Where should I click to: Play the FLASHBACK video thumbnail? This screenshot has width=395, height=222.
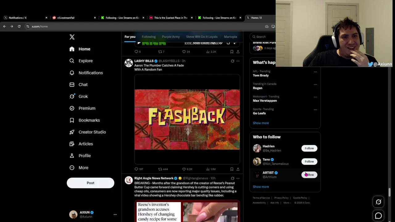pos(187,119)
